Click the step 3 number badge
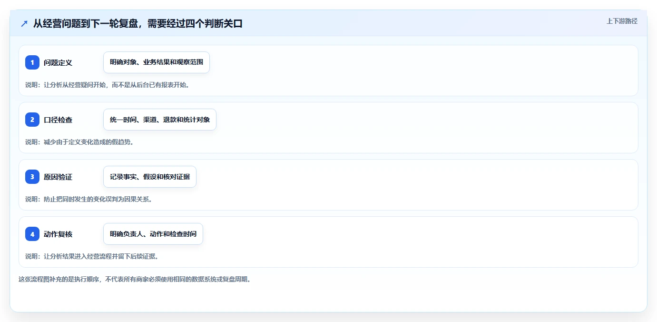 point(32,177)
